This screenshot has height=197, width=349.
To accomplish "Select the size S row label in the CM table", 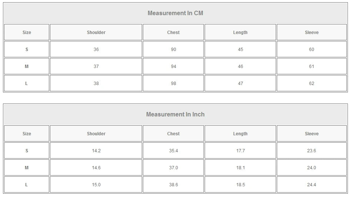I will (27, 50).
